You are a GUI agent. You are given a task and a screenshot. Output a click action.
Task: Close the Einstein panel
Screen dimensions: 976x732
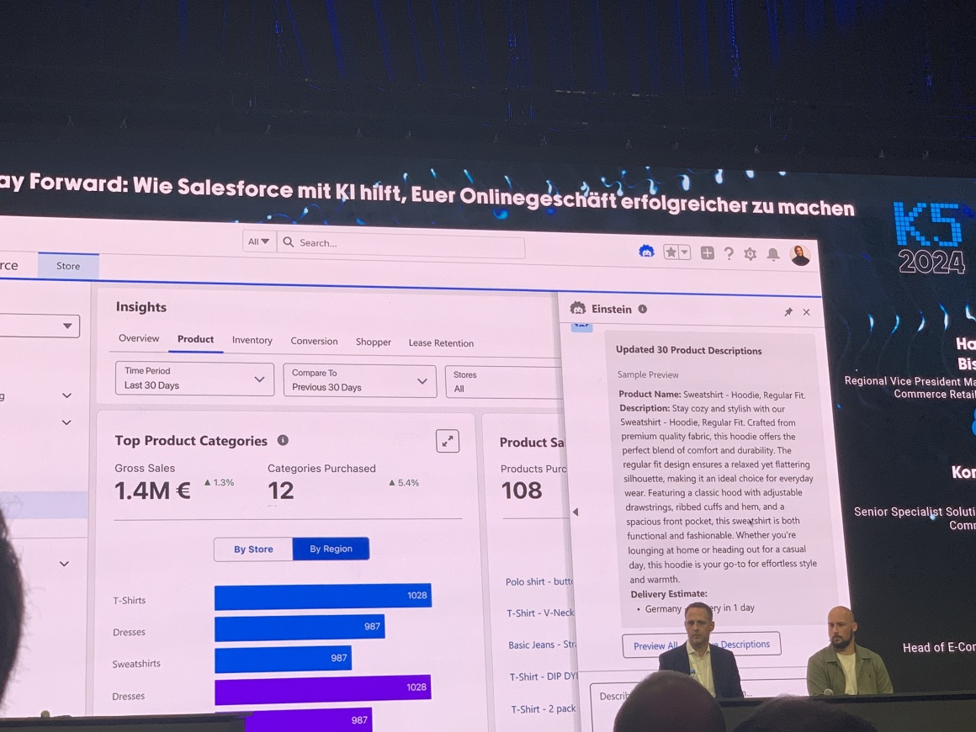pos(807,312)
